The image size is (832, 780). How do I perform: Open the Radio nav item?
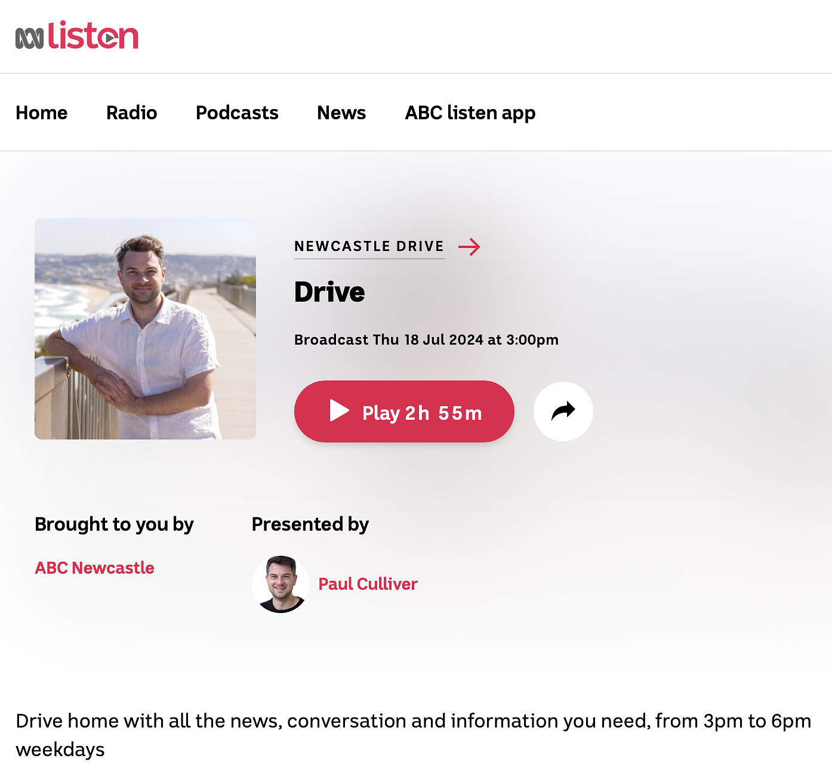coord(132,113)
